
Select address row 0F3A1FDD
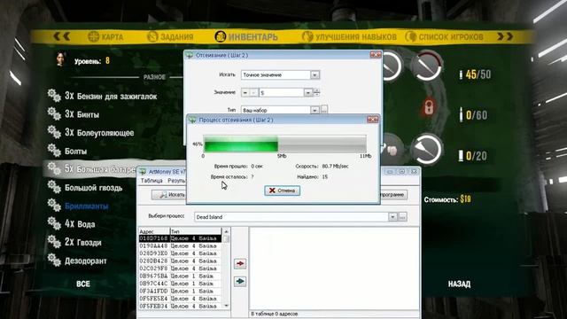180,291
